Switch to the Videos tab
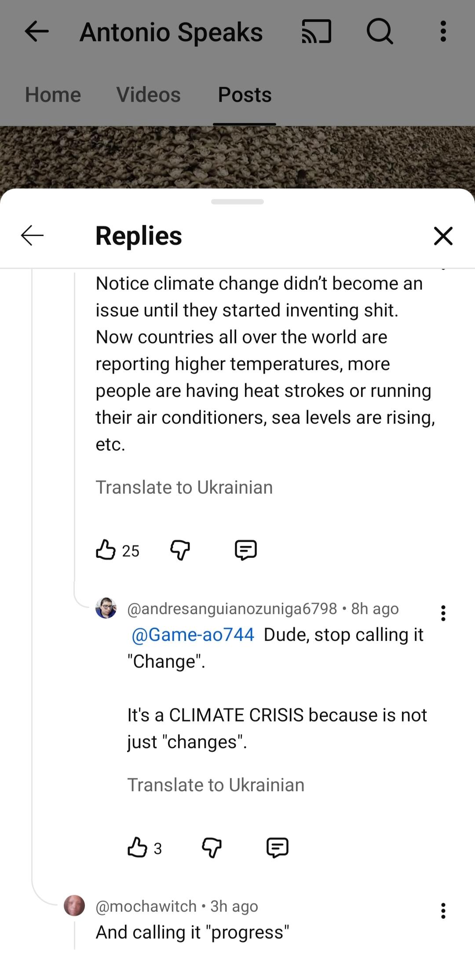Viewport: 475px width, 954px height. pos(148,95)
